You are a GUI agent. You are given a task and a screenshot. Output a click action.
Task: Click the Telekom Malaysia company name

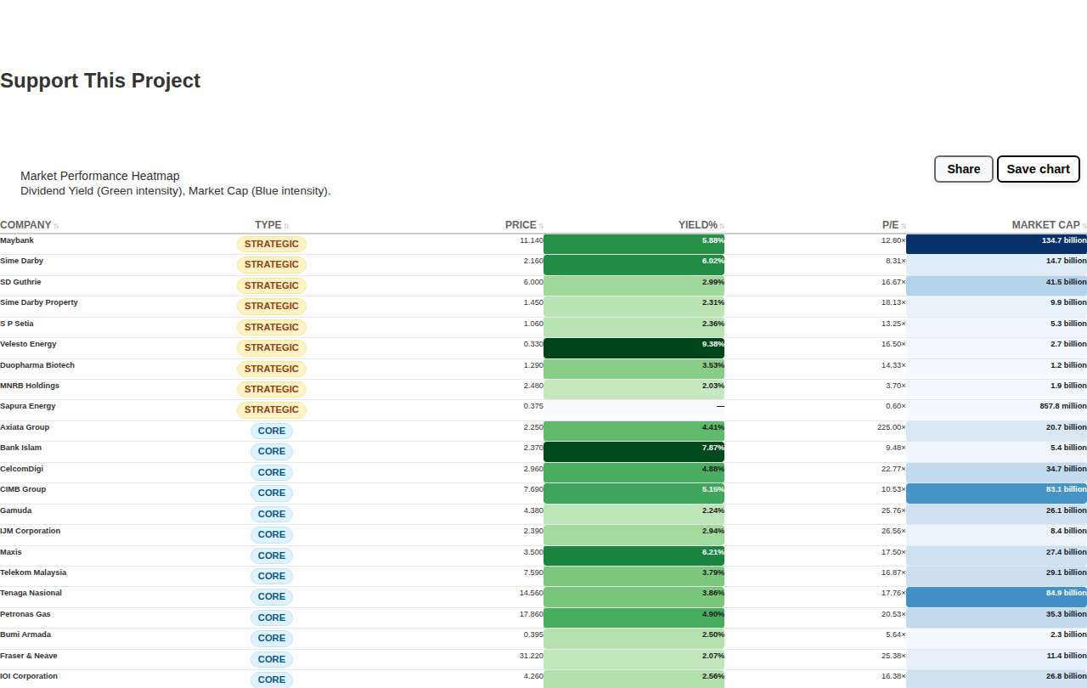tap(33, 572)
